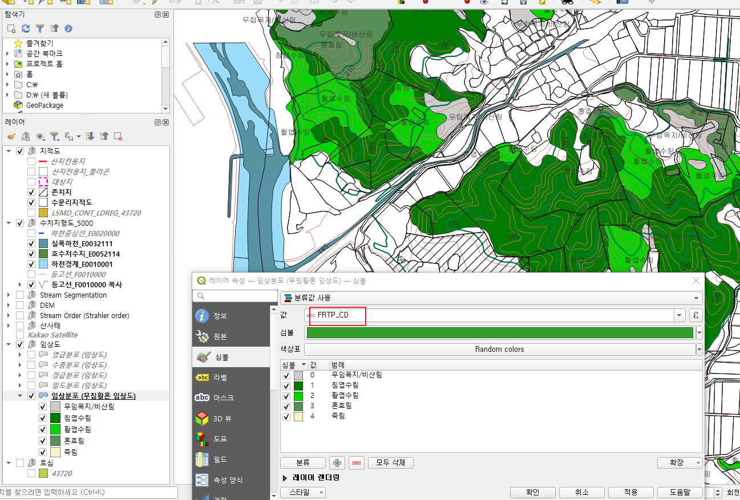The width and height of the screenshot is (740, 500).
Task: Click the 분류 button to classify values
Action: [x=303, y=462]
